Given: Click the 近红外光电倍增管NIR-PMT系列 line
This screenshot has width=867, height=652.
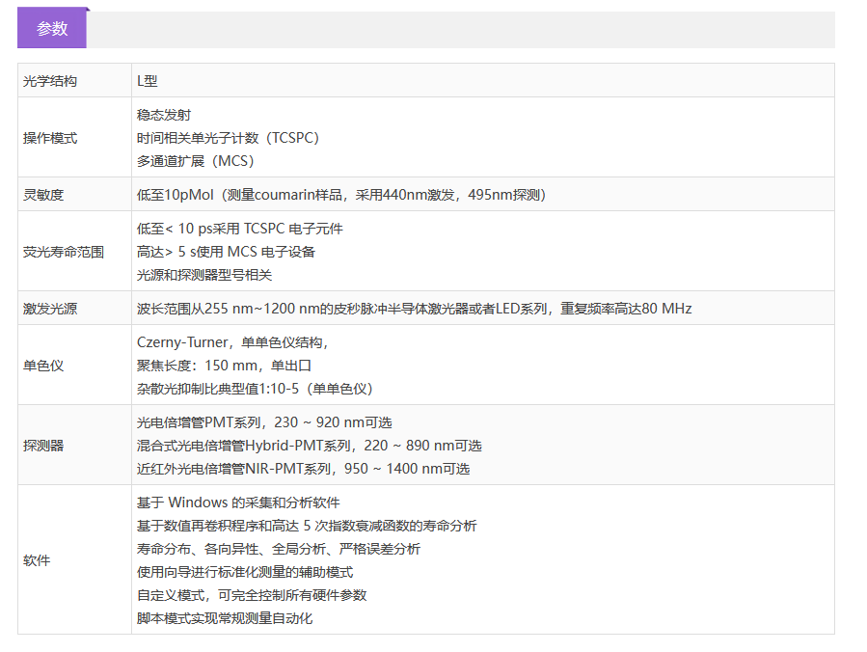Looking at the screenshot, I should click(303, 469).
